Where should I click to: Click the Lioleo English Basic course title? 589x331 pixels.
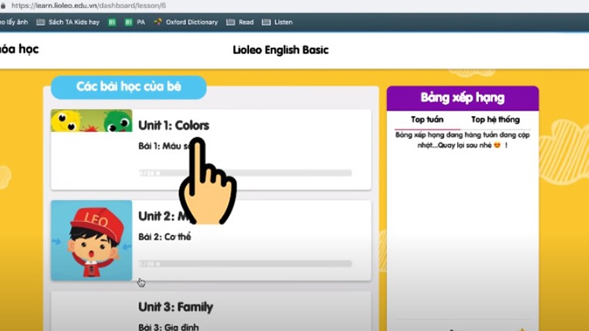click(x=280, y=50)
